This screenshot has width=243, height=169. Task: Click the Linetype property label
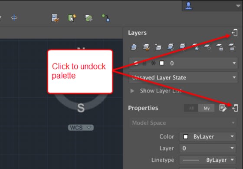pos(163,160)
